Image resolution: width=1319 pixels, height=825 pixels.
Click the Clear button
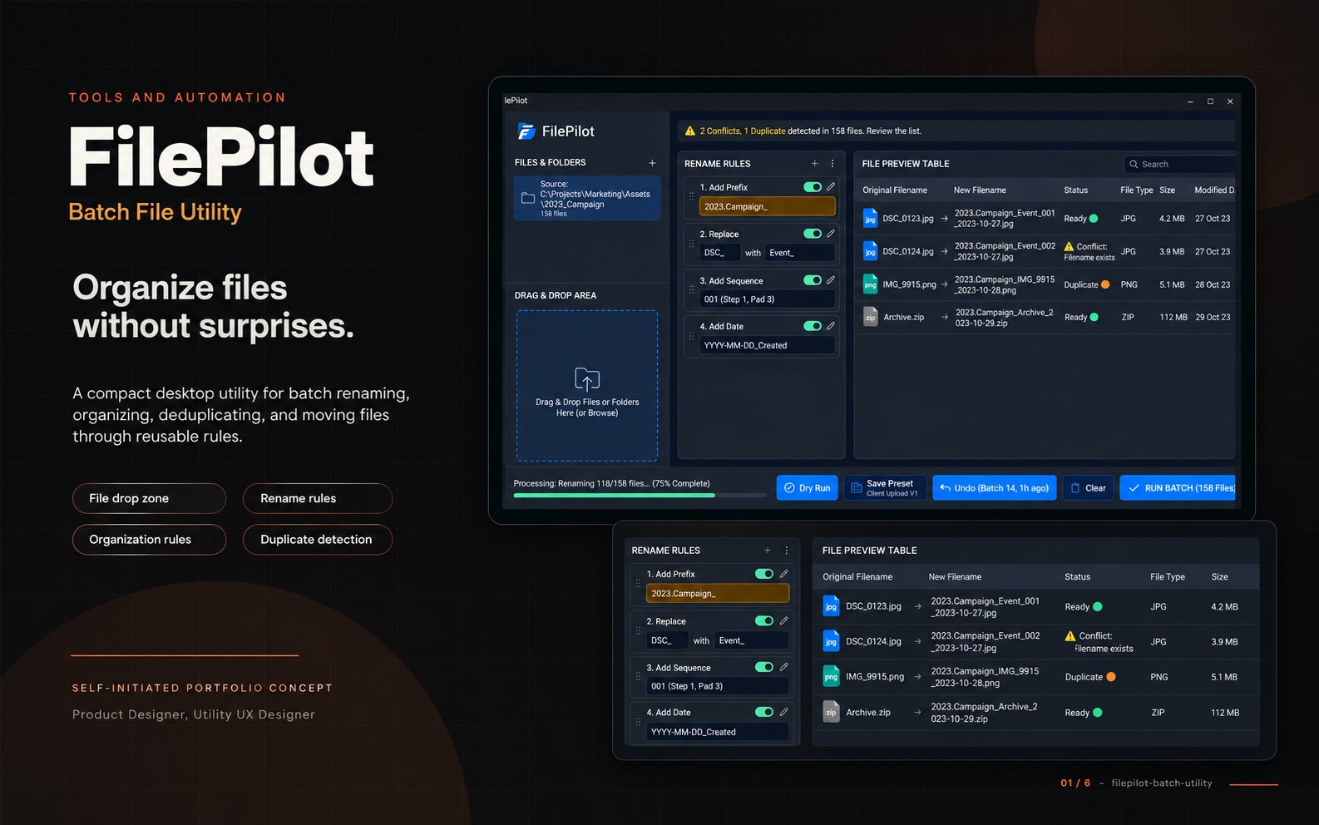[1088, 488]
